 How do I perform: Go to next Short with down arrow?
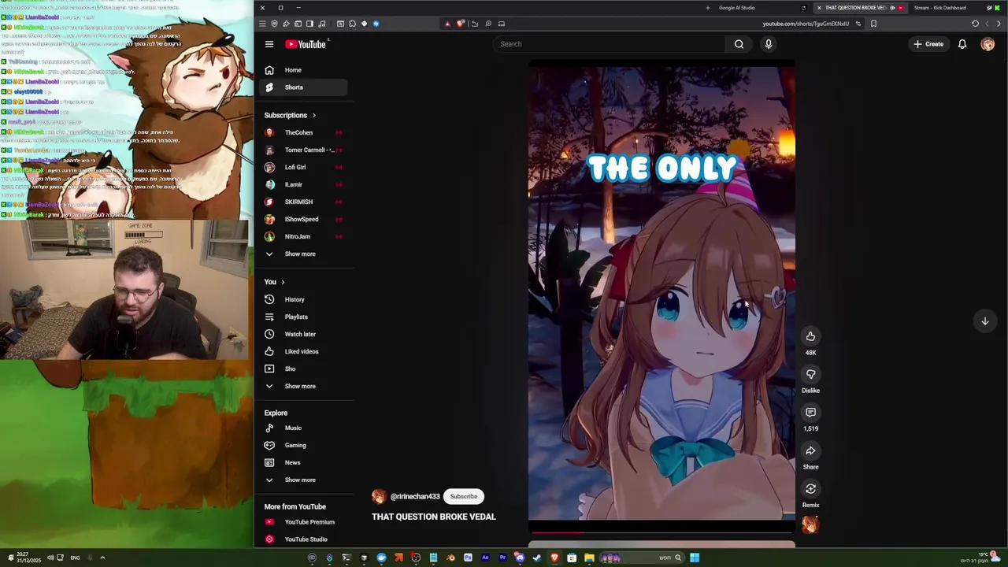[x=984, y=321]
